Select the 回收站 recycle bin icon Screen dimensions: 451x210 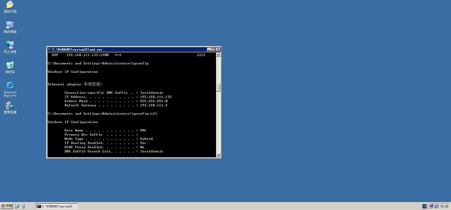tap(10, 68)
